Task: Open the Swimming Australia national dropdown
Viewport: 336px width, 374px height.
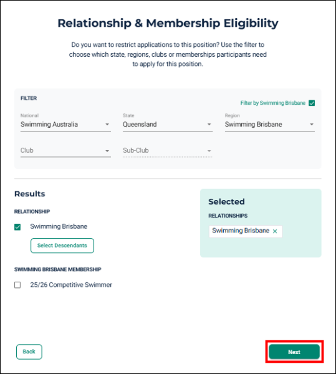Action: (65, 124)
